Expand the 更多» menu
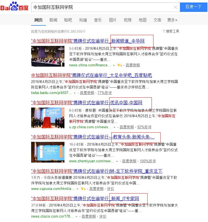This screenshot has height=222, width=208. click(x=172, y=20)
